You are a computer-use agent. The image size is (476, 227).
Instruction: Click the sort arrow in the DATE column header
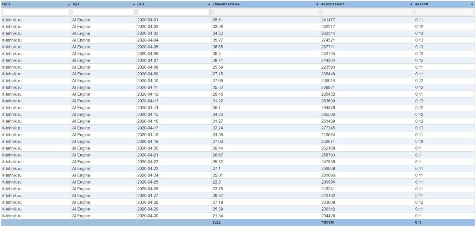(x=209, y=4)
